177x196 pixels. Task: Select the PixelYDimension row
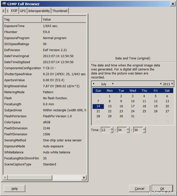point(45,134)
